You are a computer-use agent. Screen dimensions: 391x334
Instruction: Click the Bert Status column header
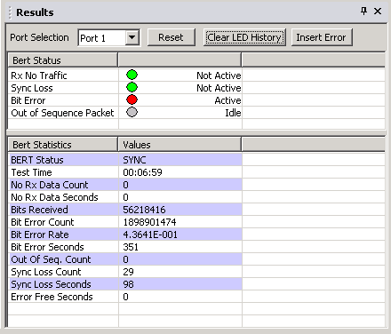click(x=63, y=60)
